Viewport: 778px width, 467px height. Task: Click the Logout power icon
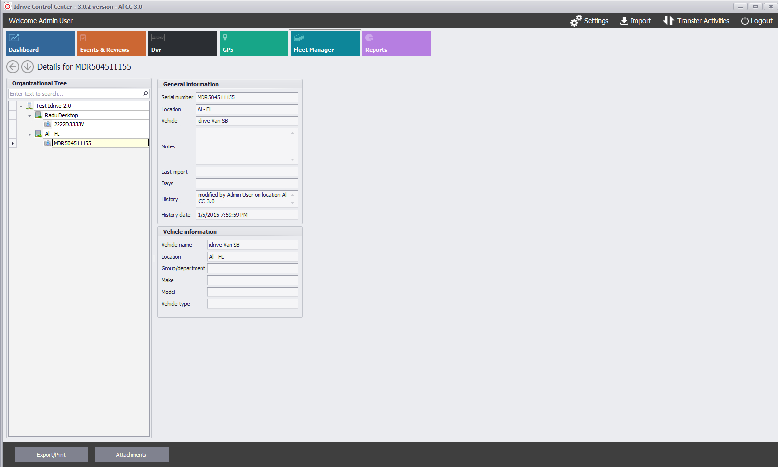[745, 21]
